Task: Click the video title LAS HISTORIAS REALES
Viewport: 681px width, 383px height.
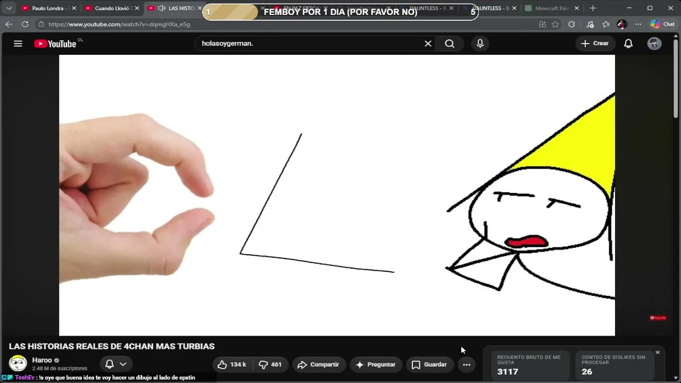Action: [x=112, y=346]
